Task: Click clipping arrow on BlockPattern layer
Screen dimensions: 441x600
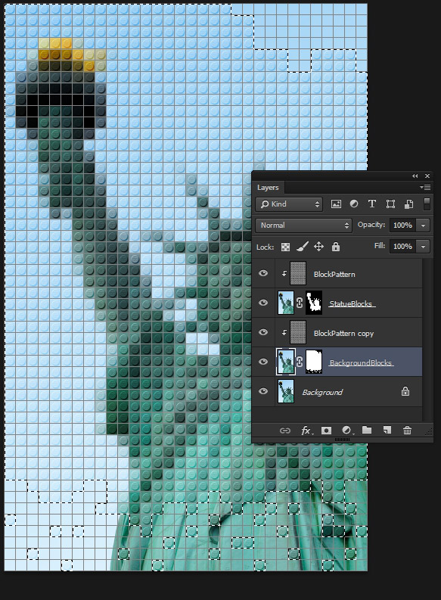Action: pyautogui.click(x=284, y=273)
